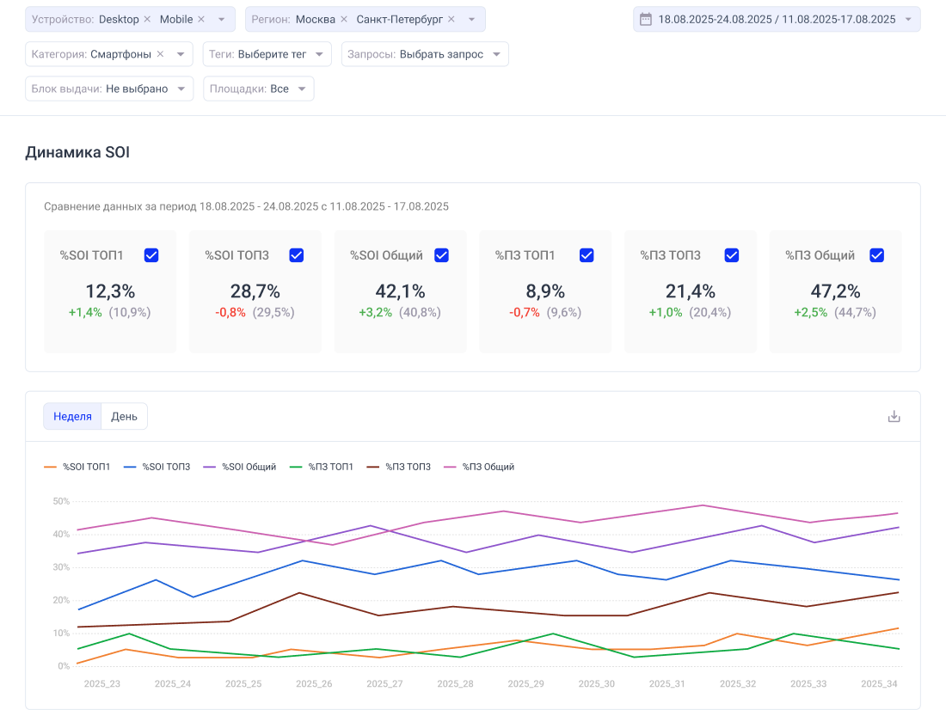The height and width of the screenshot is (710, 946).
Task: Remove the Desktop device chip
Action: (x=147, y=19)
